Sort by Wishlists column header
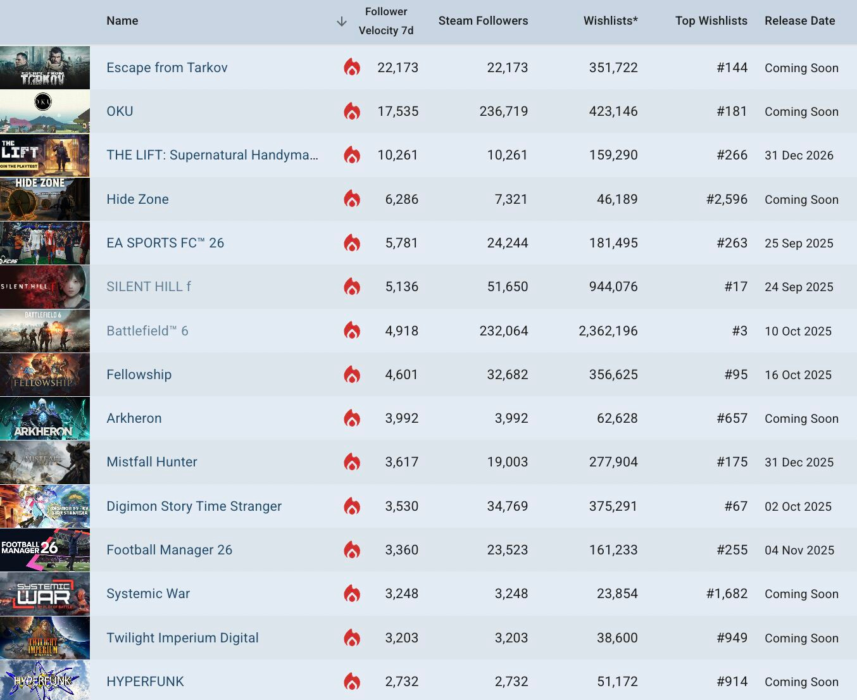 click(611, 21)
